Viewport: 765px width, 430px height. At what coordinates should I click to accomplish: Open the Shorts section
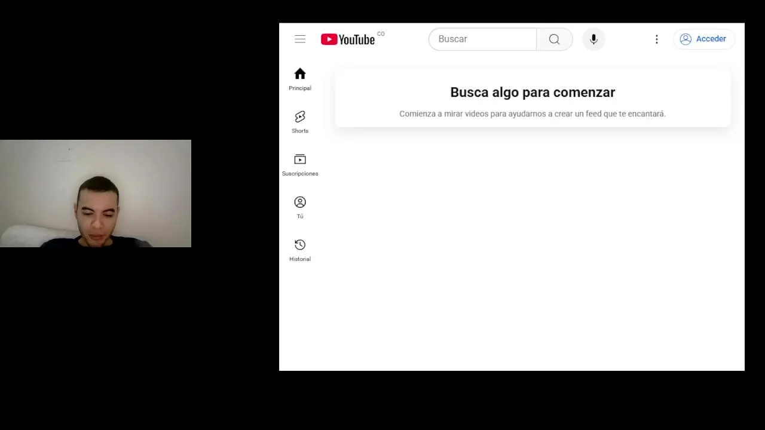pyautogui.click(x=300, y=122)
